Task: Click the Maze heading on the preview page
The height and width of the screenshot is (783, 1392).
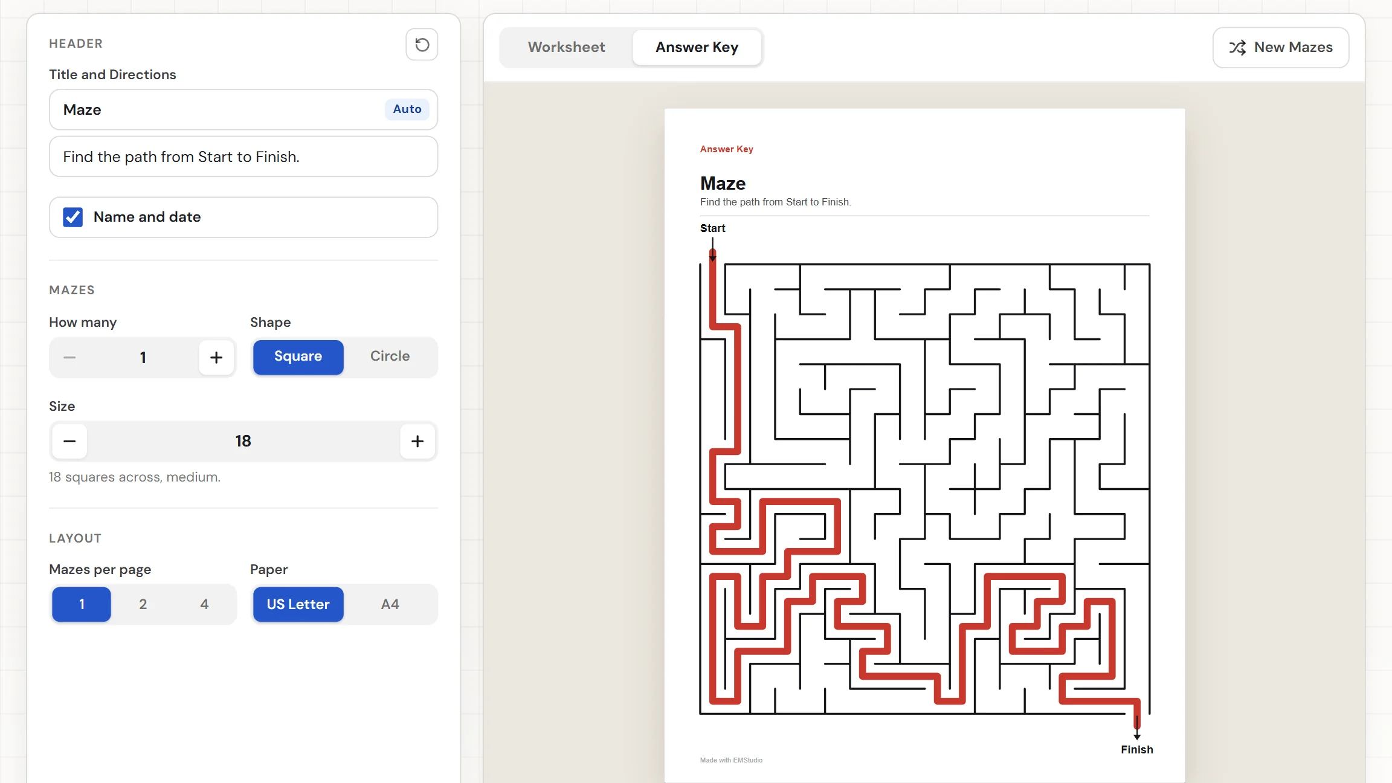Action: tap(723, 183)
